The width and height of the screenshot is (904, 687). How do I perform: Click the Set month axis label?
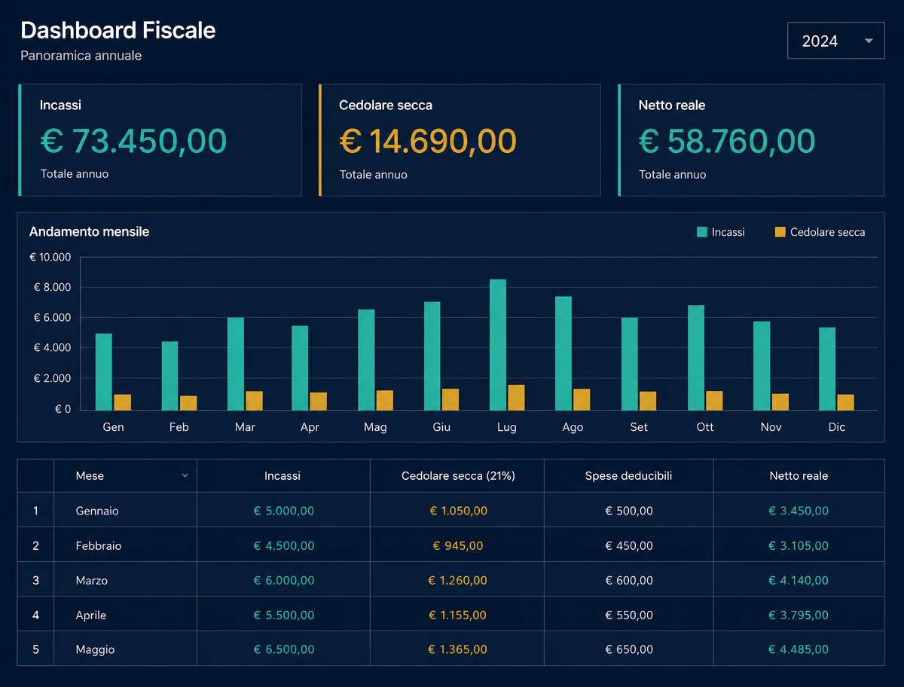click(639, 427)
